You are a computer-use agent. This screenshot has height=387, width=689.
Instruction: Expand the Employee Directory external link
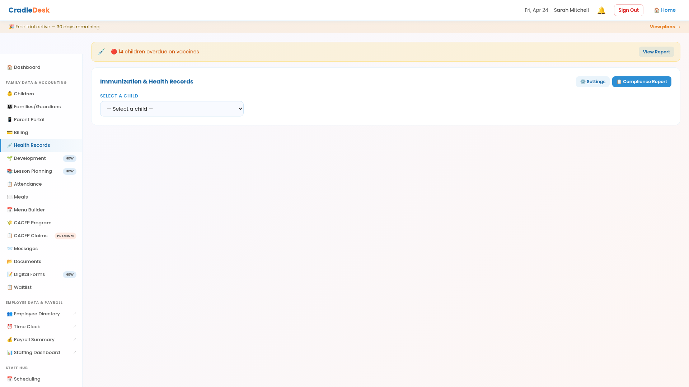75,314
